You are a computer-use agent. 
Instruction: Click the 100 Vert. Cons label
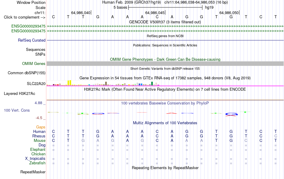pos(17,110)
